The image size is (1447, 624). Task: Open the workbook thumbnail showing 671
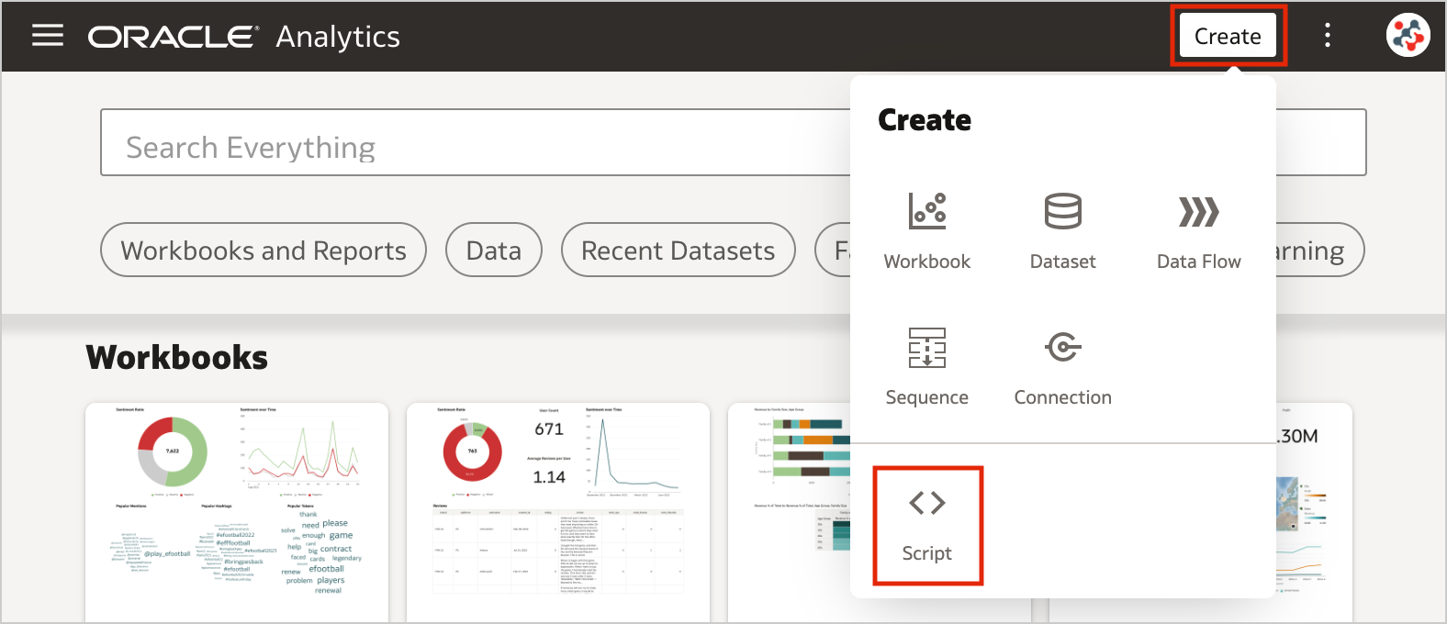(x=558, y=512)
